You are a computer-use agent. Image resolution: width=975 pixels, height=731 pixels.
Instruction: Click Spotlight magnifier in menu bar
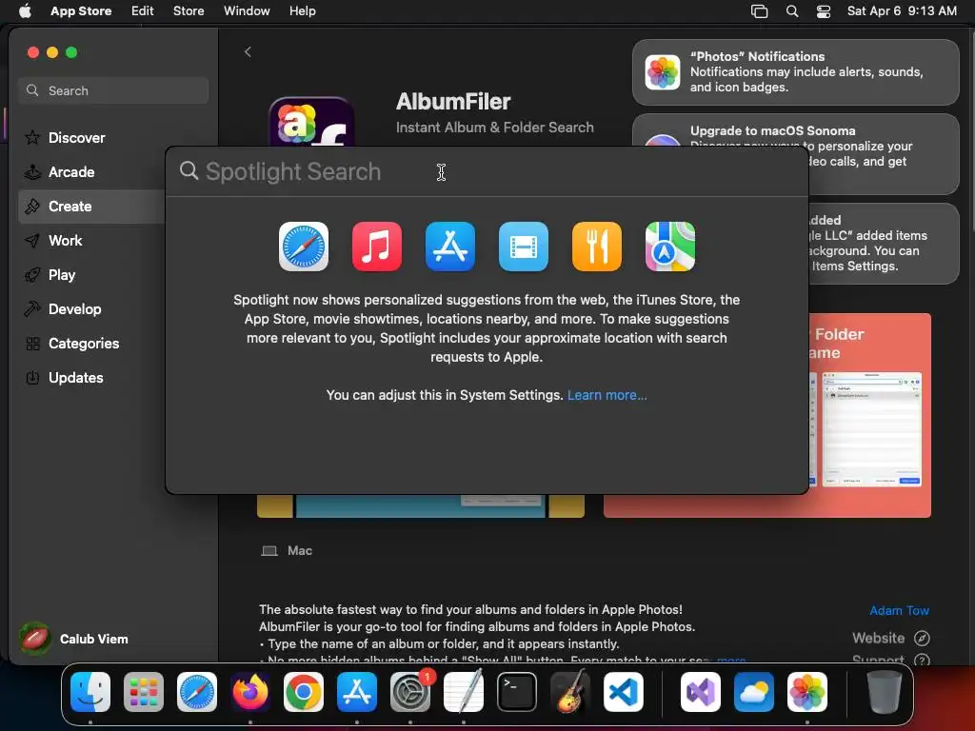792,11
